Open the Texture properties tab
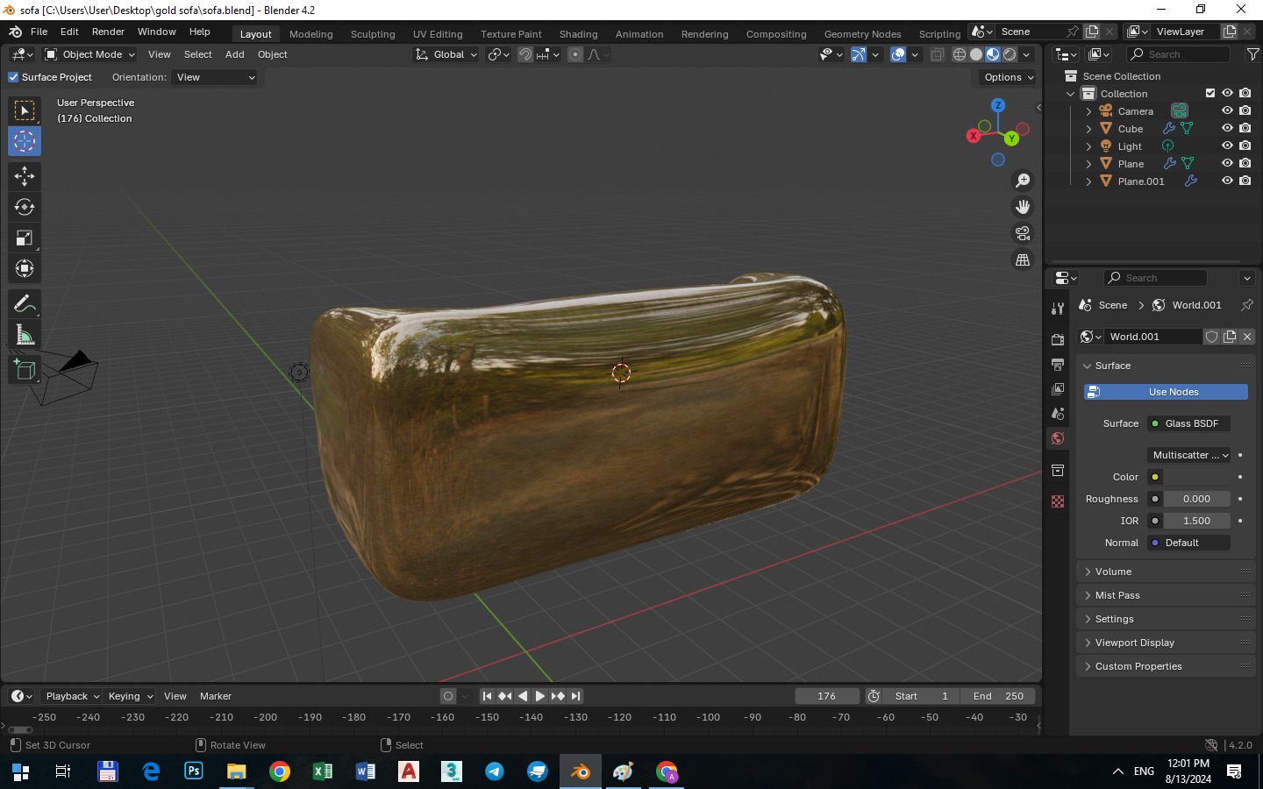Screen dimensions: 1263x789 [x=1058, y=501]
